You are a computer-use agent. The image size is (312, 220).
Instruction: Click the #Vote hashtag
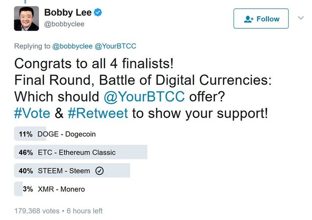pos(34,113)
